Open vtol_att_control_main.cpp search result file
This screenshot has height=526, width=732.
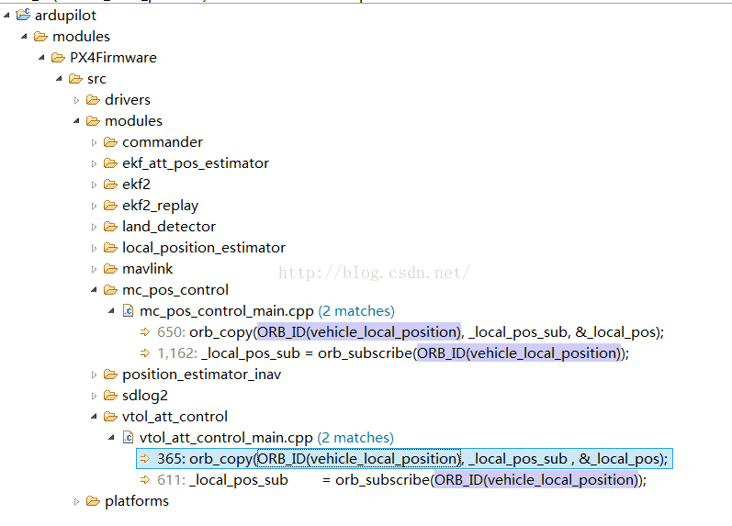tap(227, 438)
